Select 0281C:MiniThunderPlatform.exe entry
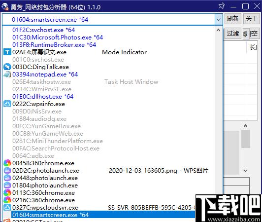262x222 pixels. [x=109, y=141]
